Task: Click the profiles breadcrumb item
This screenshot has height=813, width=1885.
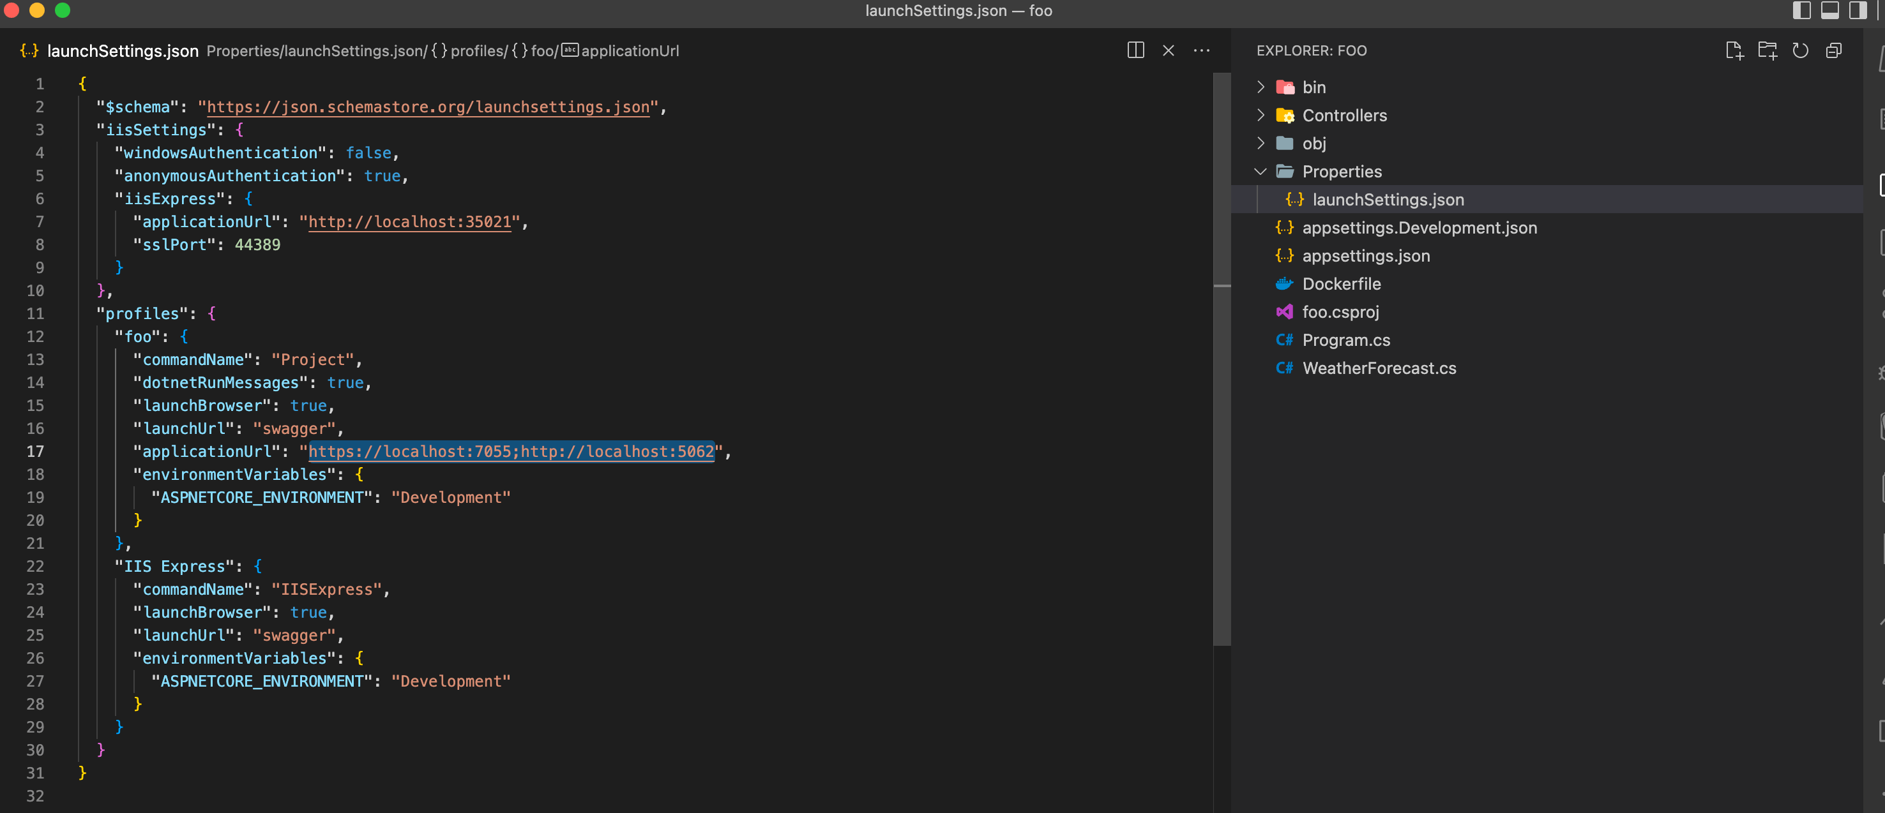Action: pyautogui.click(x=476, y=50)
